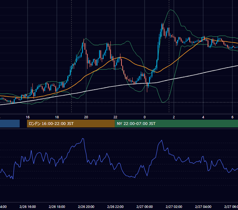Click the blue session bar left of ロンドン
The height and width of the screenshot is (210, 238).
click(x=10, y=124)
